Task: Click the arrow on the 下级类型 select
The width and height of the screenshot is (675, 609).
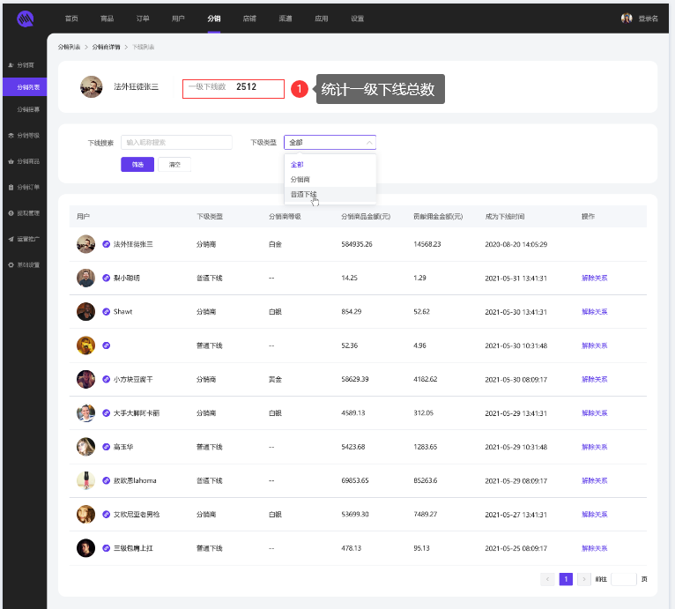Action: tap(369, 143)
